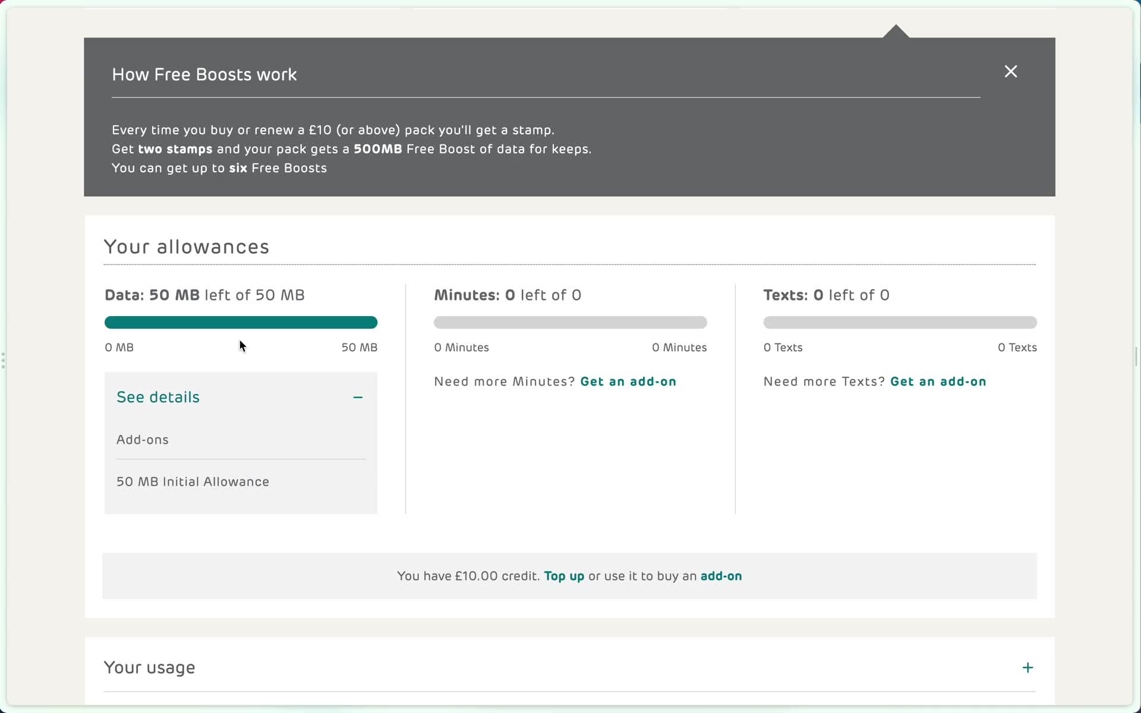Screen dimensions: 1141x713
Task: Click the How Free Boosts work title
Action: tap(204, 75)
